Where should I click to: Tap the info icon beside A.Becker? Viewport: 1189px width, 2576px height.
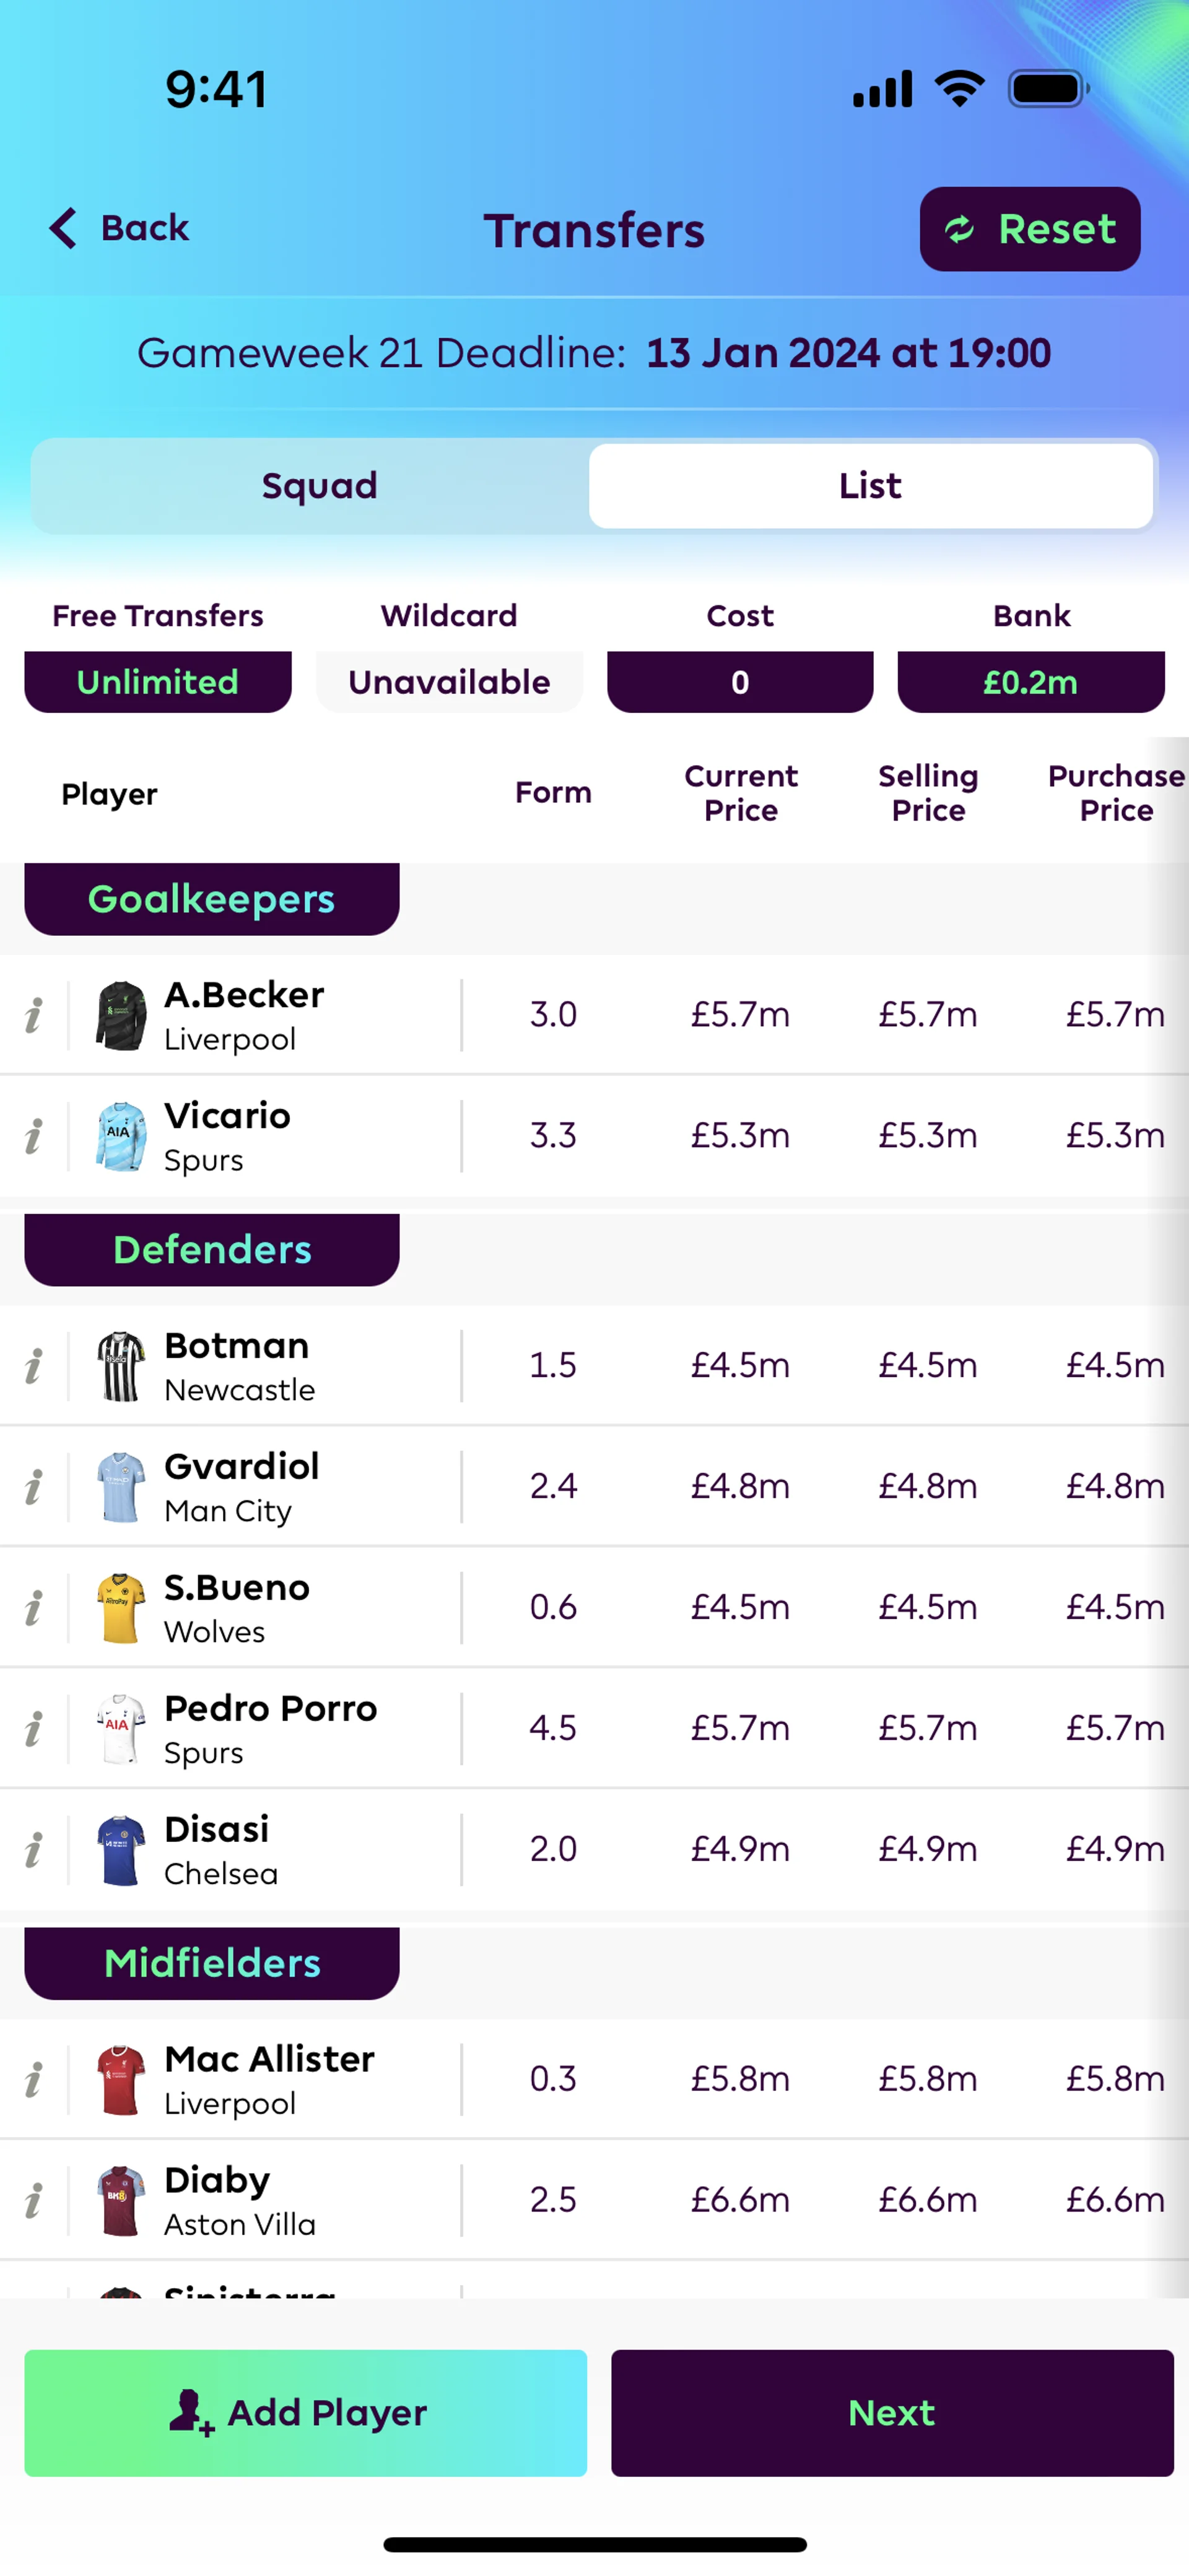coord(34,1015)
